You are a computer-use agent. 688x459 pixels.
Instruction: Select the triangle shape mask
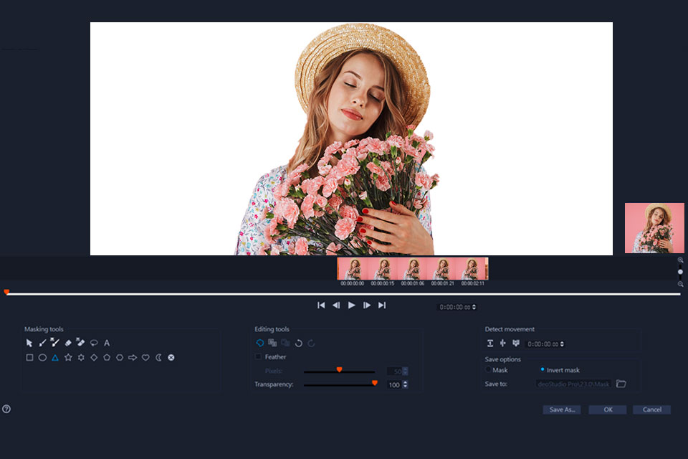(55, 357)
